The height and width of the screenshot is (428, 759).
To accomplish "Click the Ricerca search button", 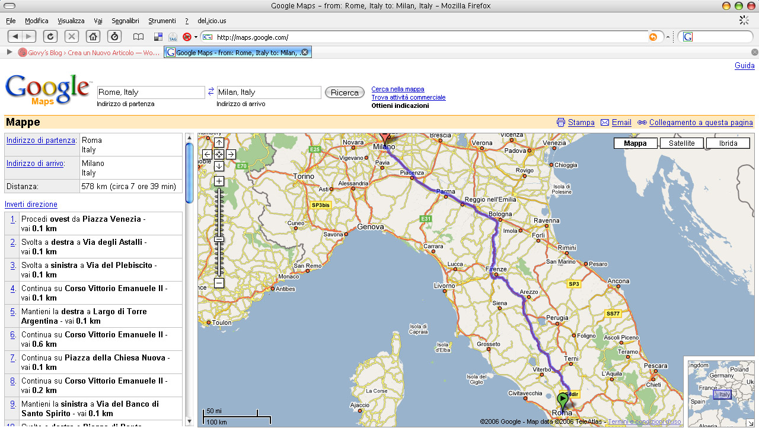I will point(345,92).
